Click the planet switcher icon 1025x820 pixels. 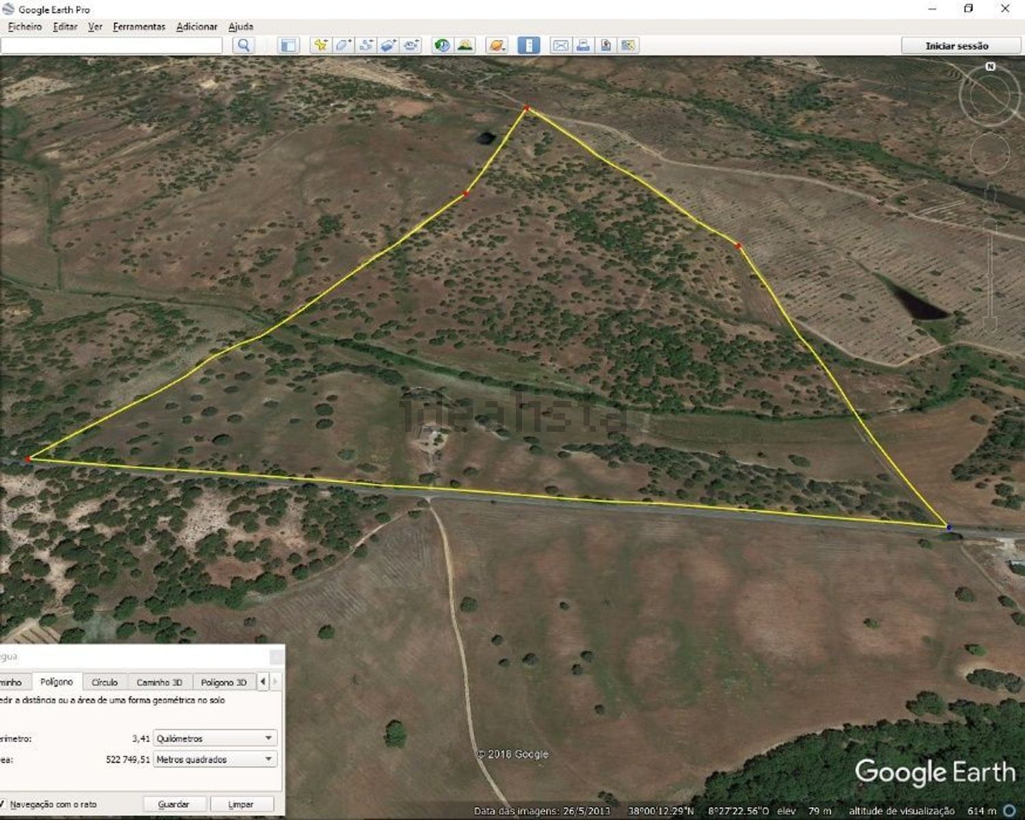[x=497, y=46]
